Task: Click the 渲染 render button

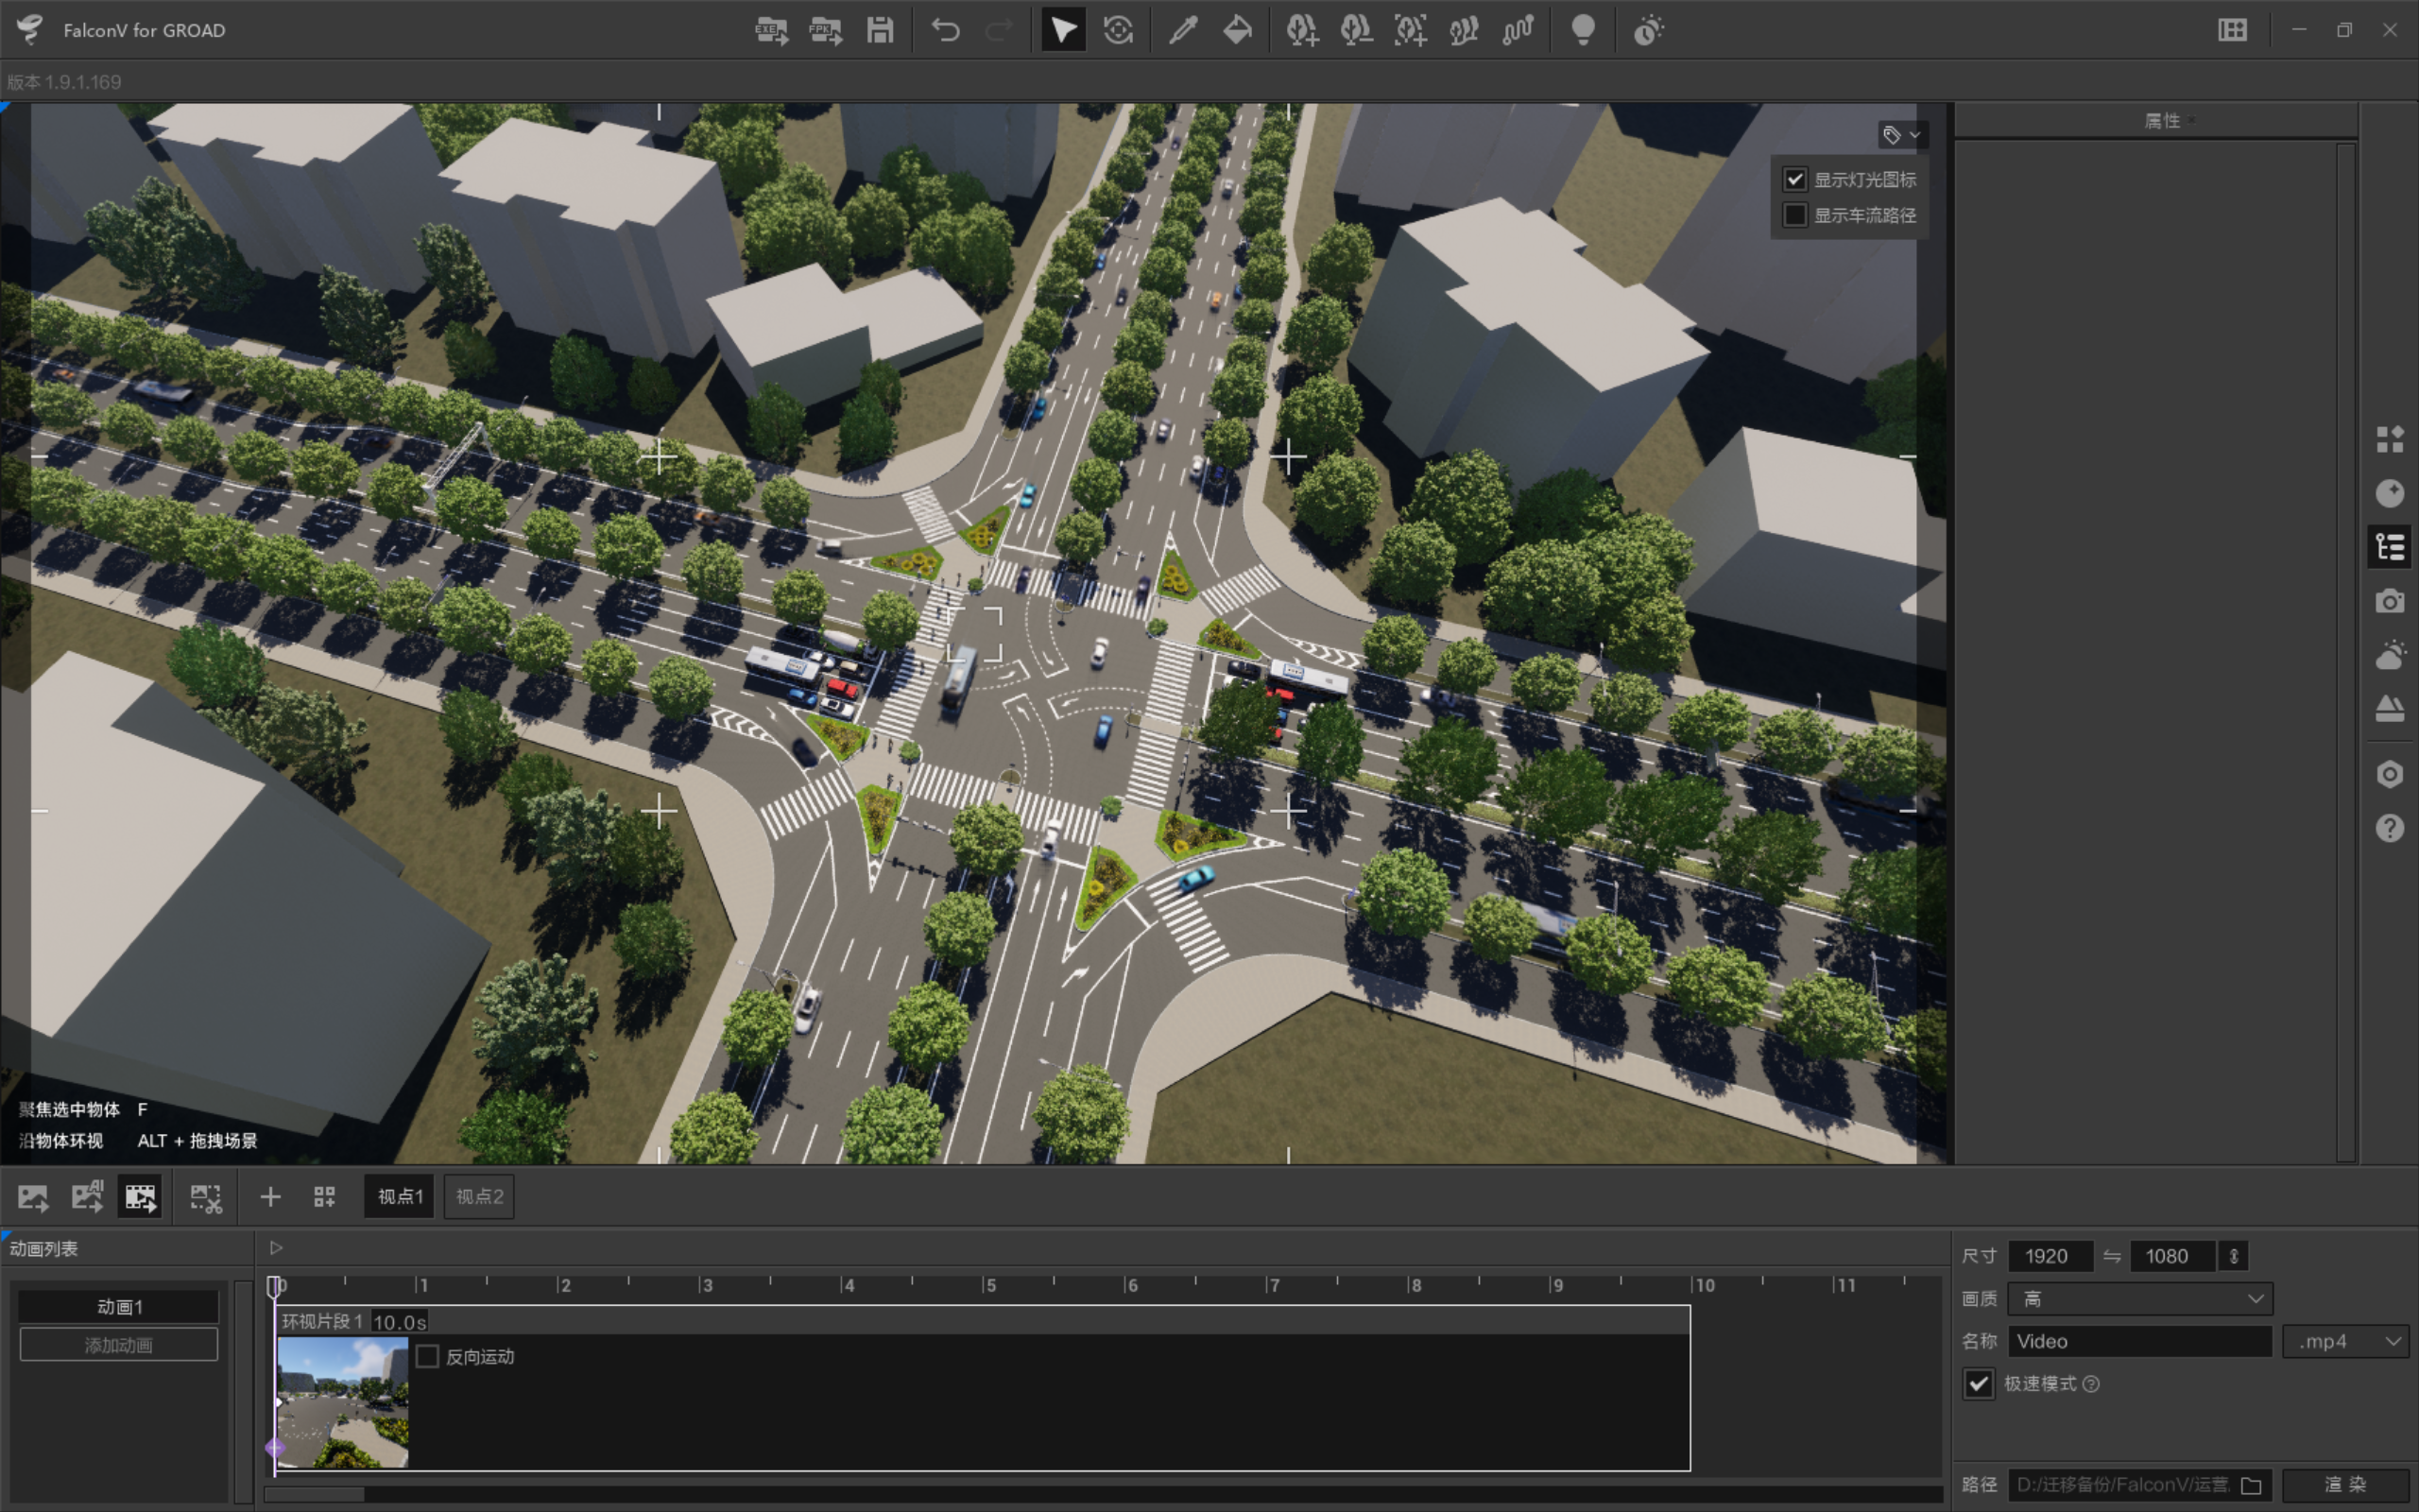Action: tap(2345, 1485)
